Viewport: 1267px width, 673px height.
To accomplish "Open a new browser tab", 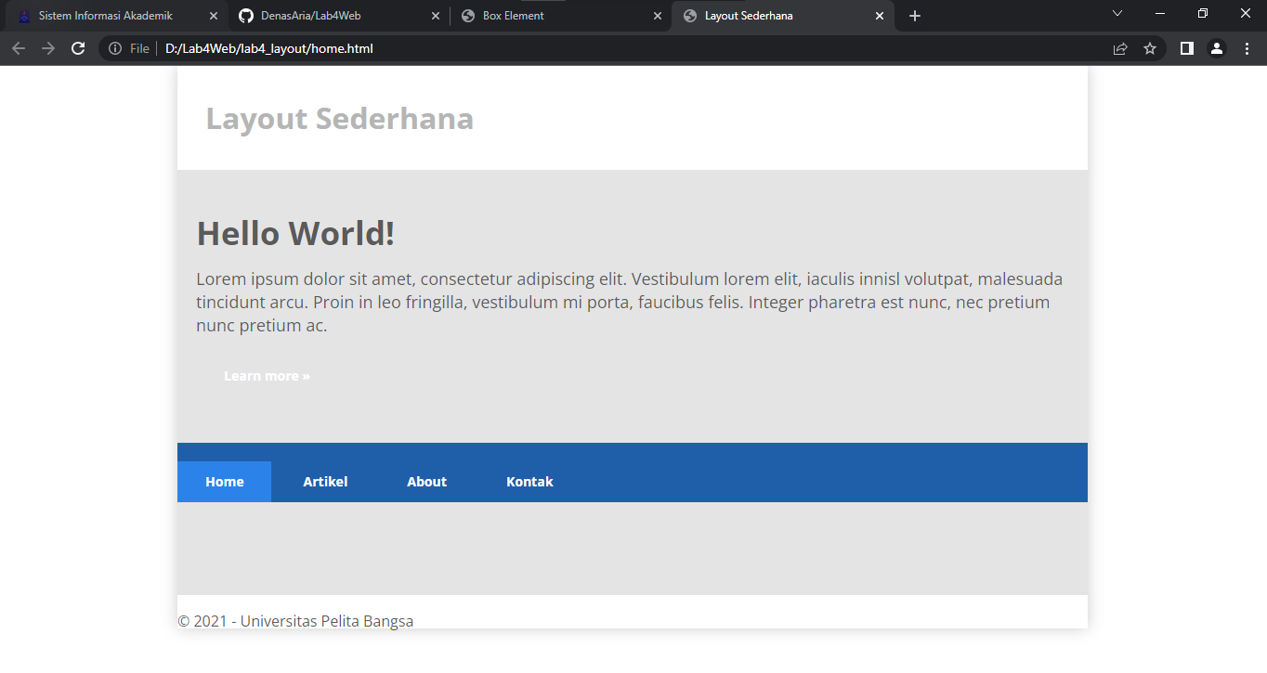I will coord(914,15).
